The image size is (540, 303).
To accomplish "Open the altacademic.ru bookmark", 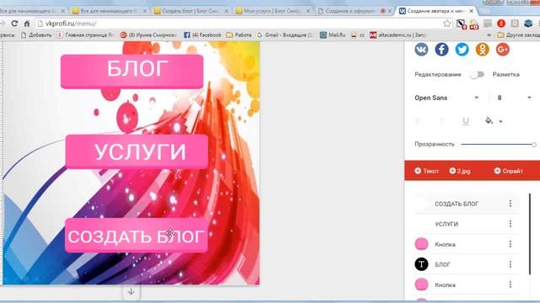I will (398, 35).
